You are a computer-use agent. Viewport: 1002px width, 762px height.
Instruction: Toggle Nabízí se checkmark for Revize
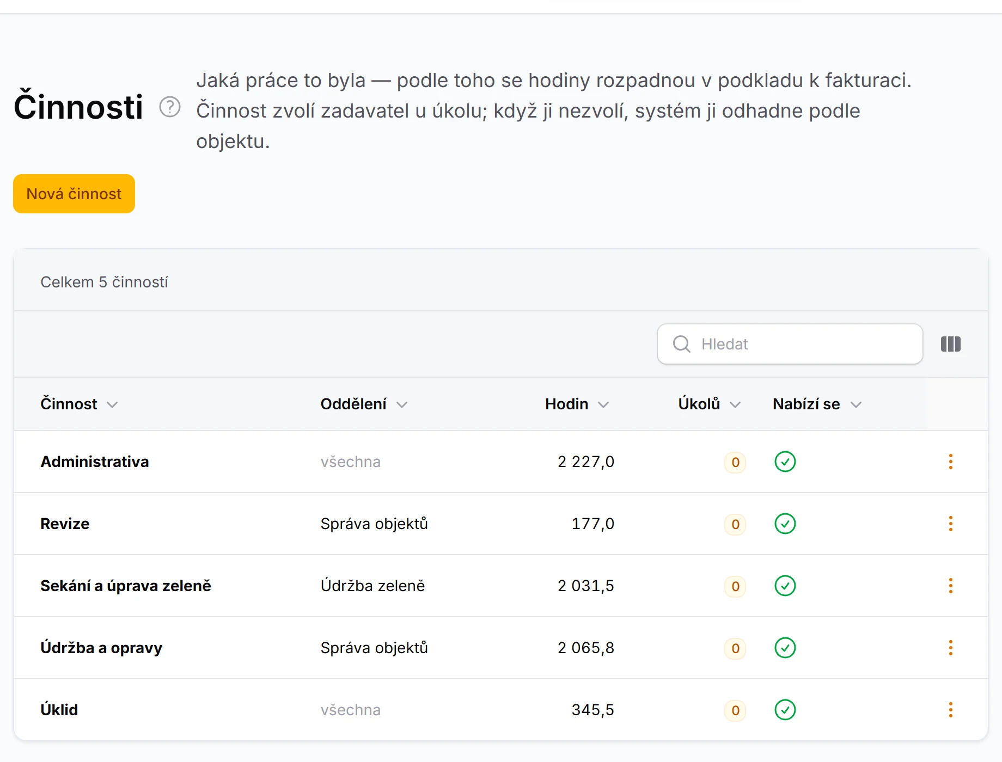pos(785,524)
